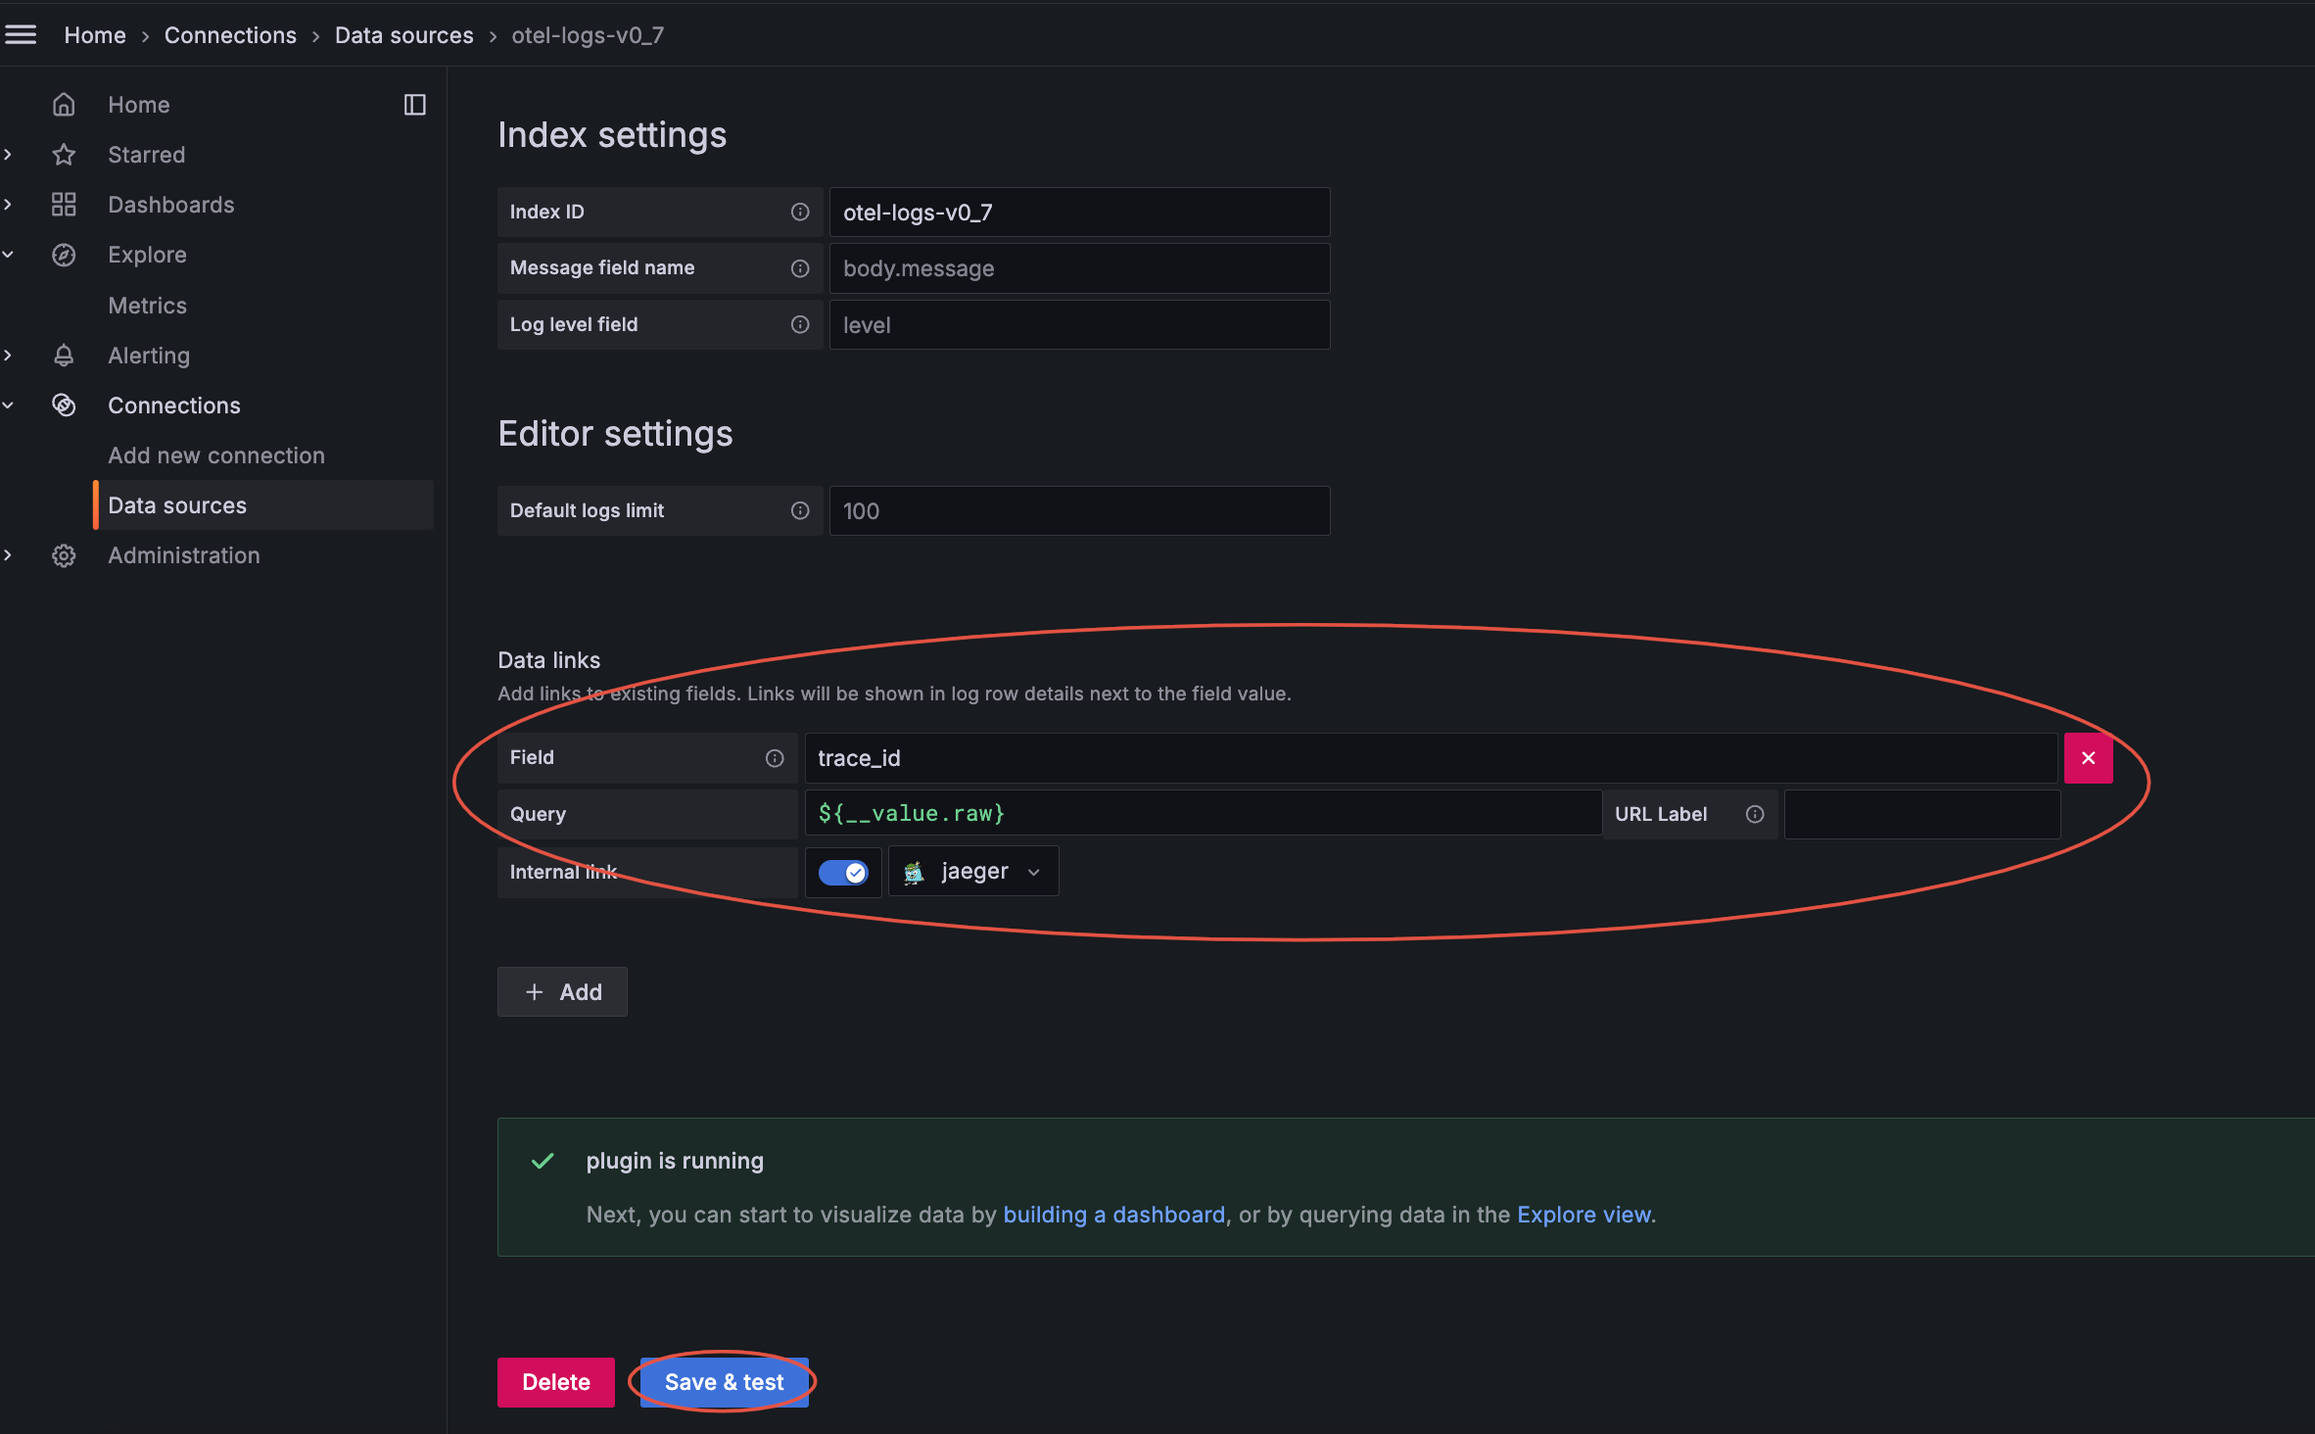
Task: Click the Jaeger data source icon
Action: [x=913, y=870]
